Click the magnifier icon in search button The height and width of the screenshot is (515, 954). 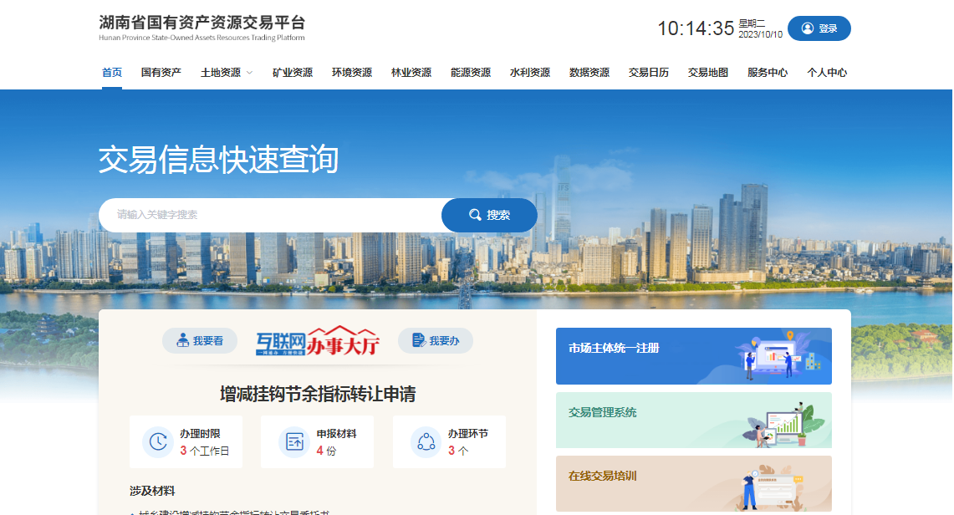tap(475, 215)
